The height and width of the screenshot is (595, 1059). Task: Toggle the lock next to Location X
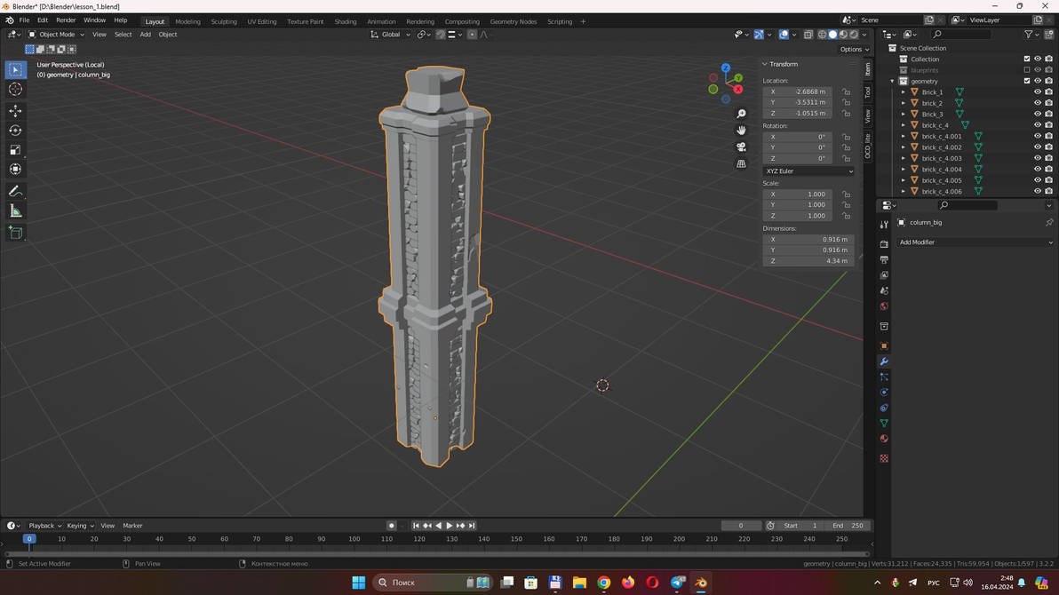tap(846, 91)
